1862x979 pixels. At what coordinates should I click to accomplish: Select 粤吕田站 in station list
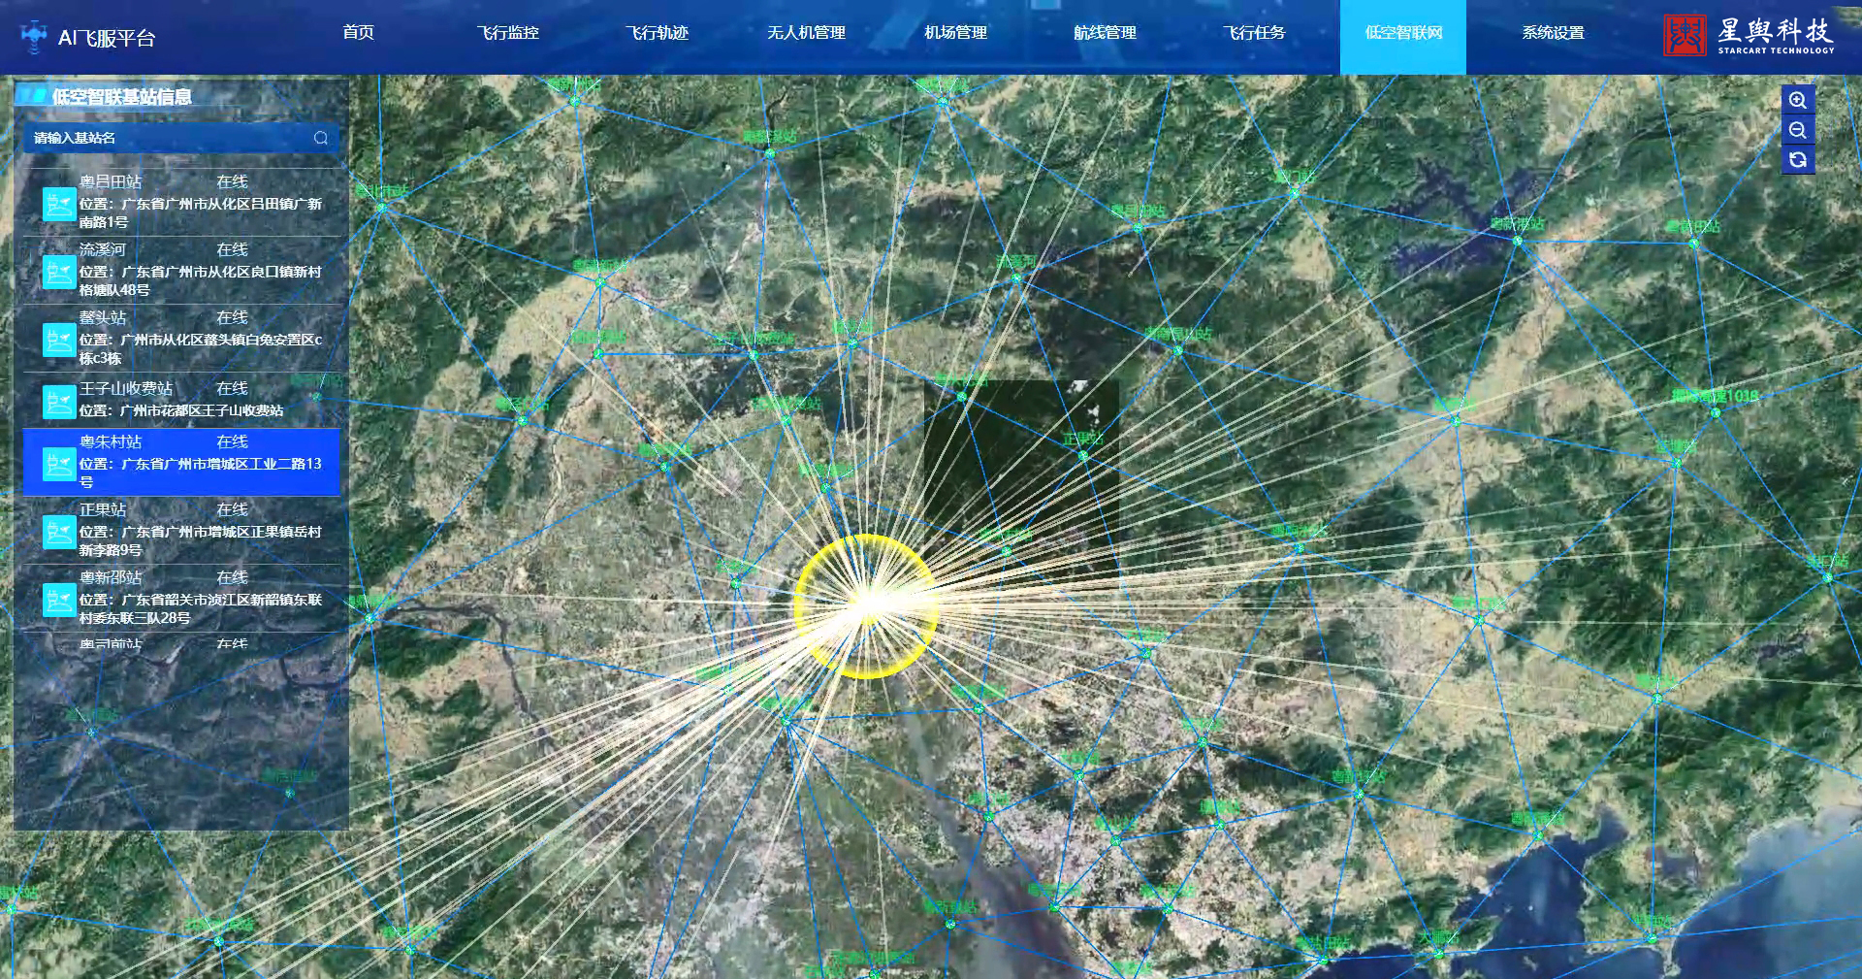pos(182,202)
